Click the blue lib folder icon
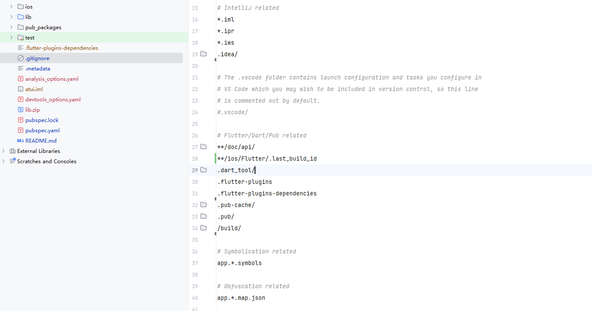The width and height of the screenshot is (592, 311). [x=21, y=17]
